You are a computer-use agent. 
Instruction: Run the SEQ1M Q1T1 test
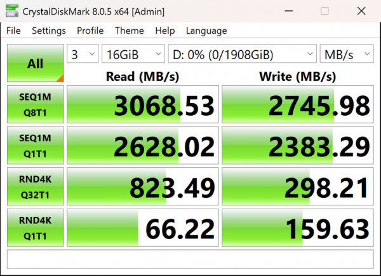36,145
